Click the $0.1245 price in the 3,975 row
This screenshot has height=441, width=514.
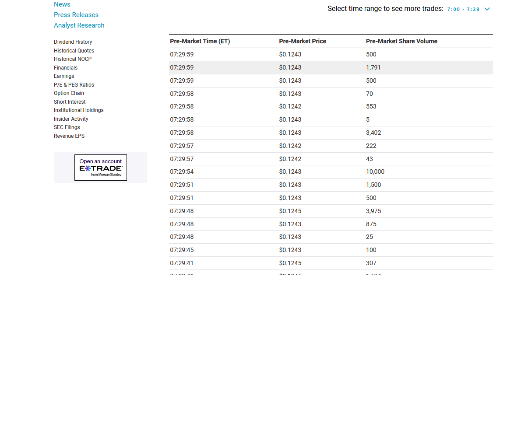pos(290,211)
